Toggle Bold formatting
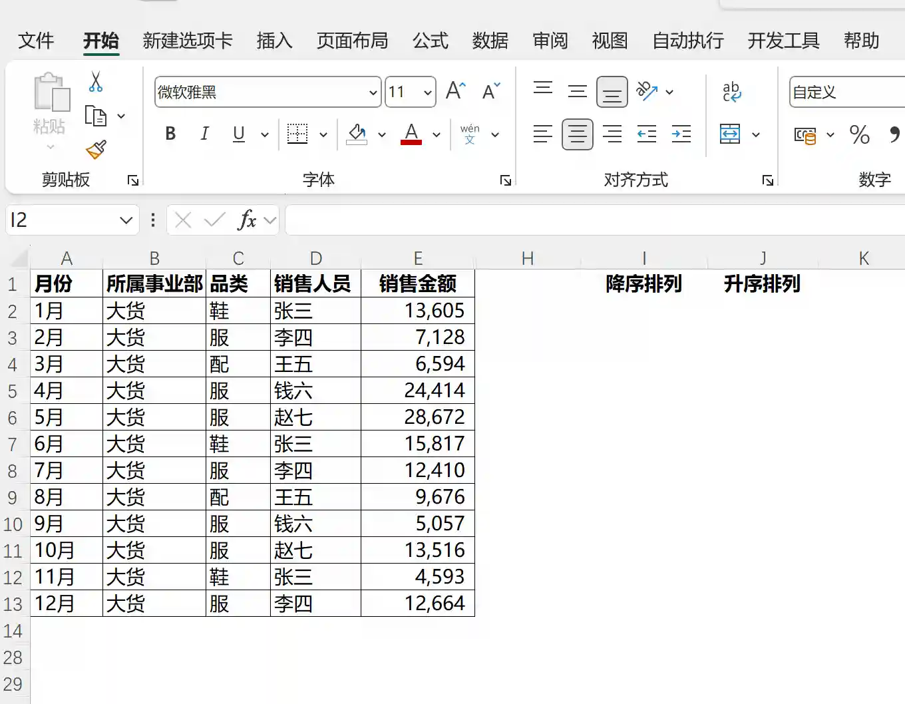The image size is (905, 704). (x=170, y=134)
